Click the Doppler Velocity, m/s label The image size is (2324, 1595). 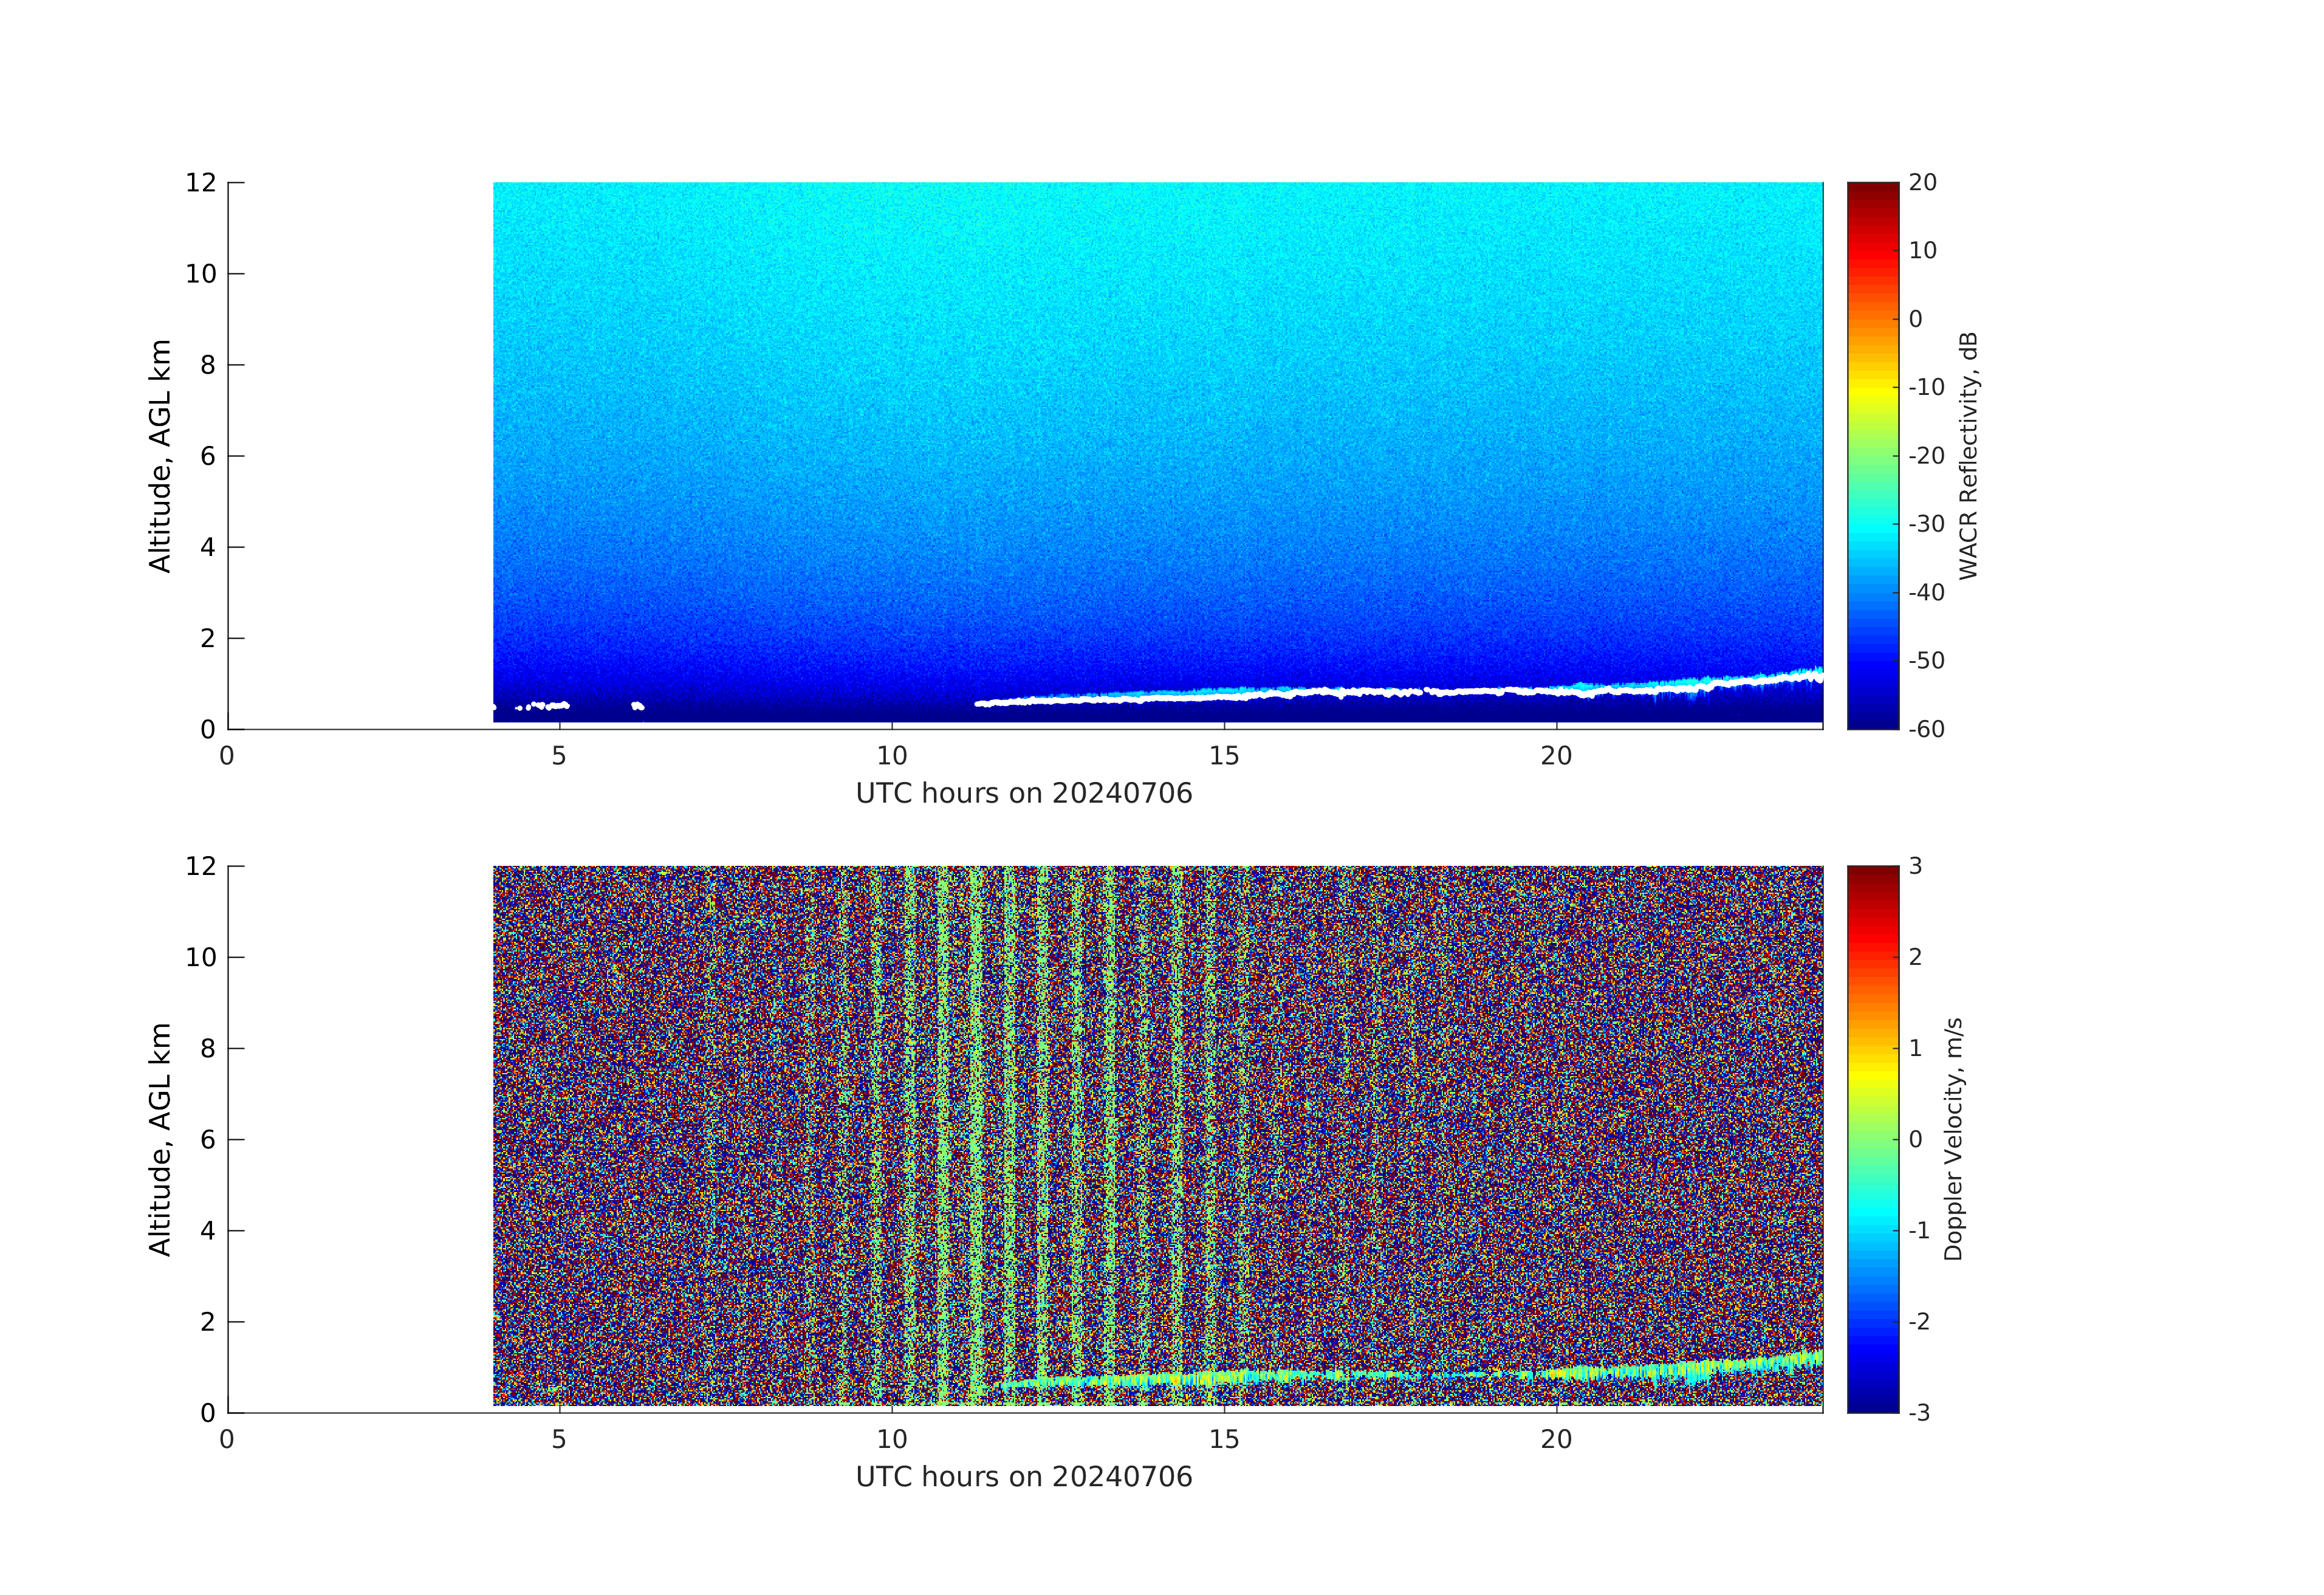click(x=1953, y=1139)
